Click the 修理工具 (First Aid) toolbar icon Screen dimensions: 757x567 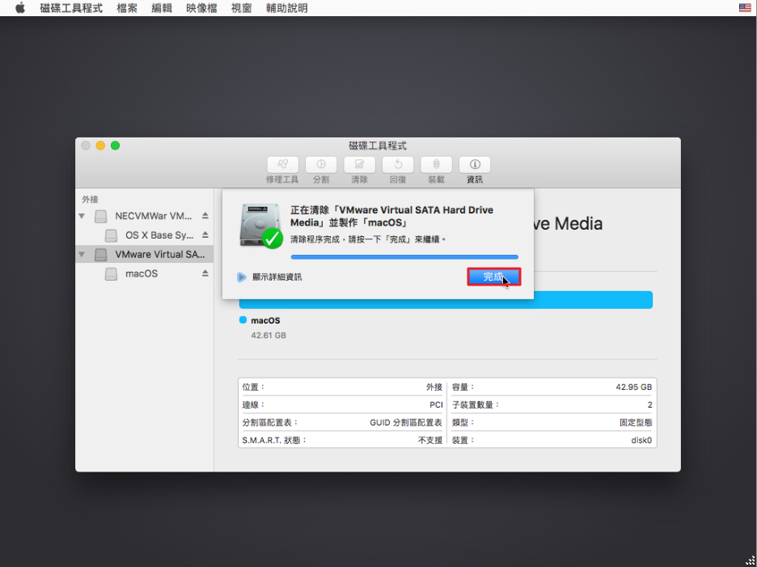[x=282, y=165]
